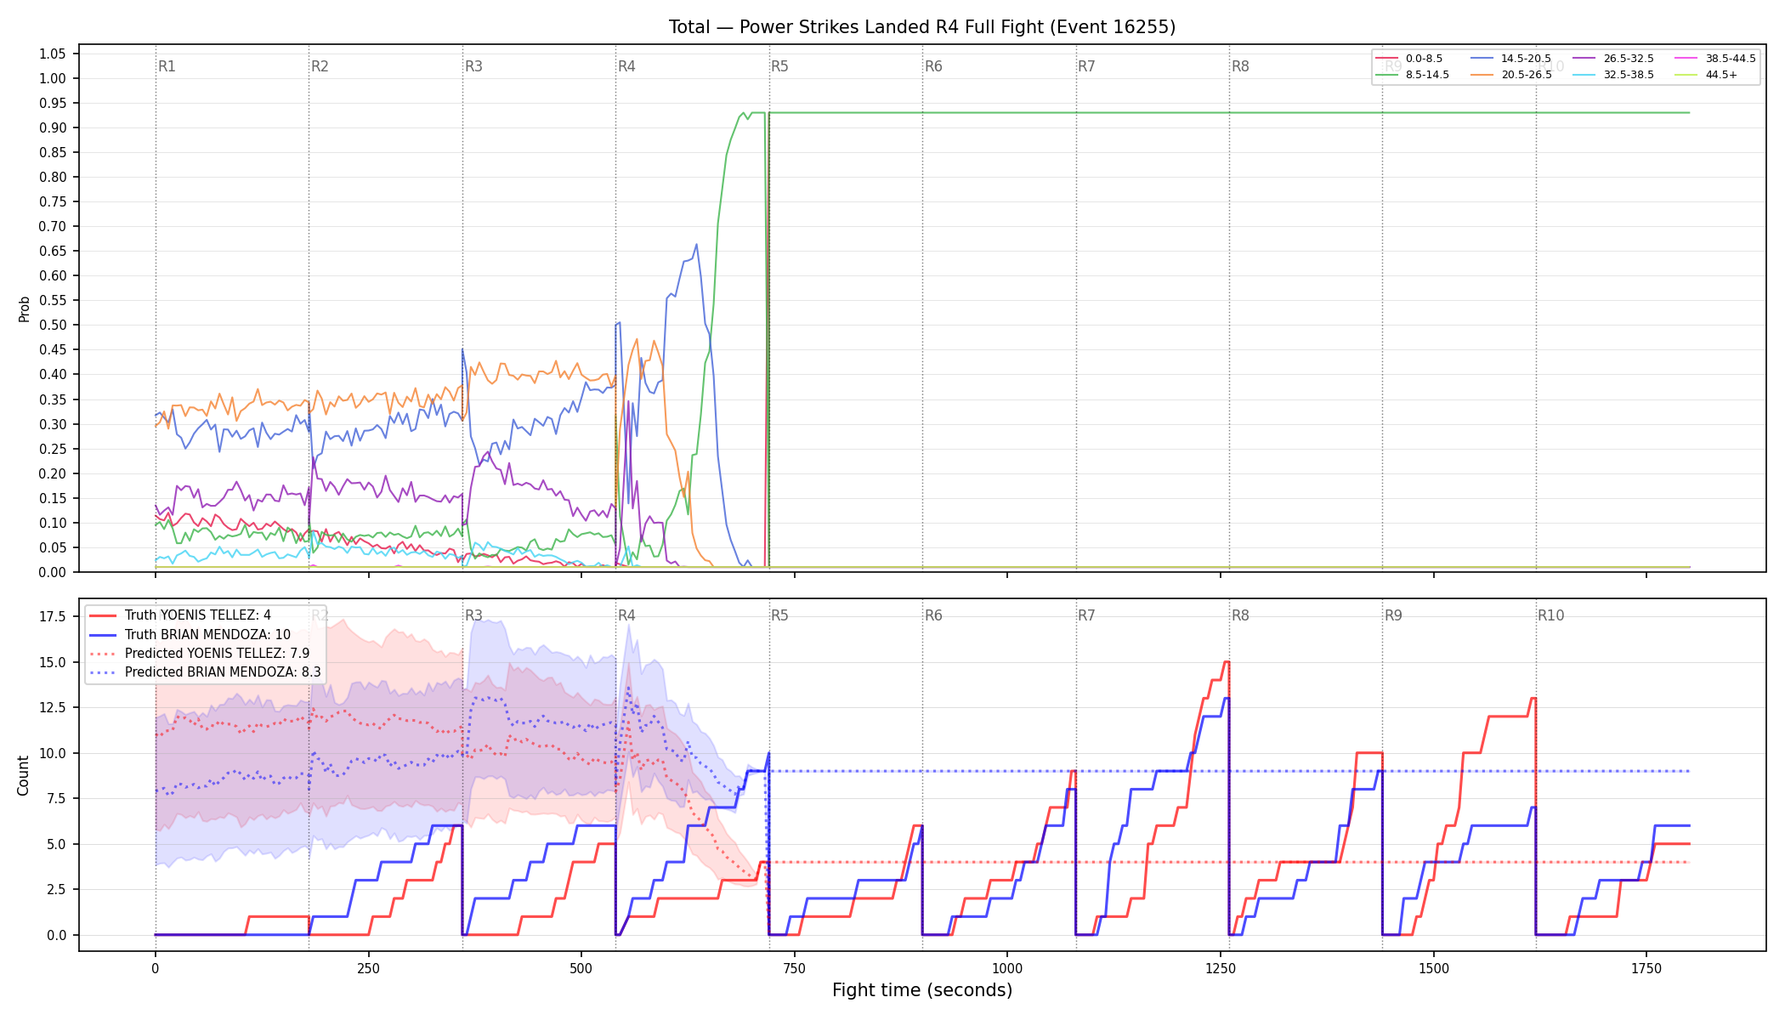Click the R10 round marker in count chart
Viewport: 1785px width, 1020px height.
(x=1550, y=615)
